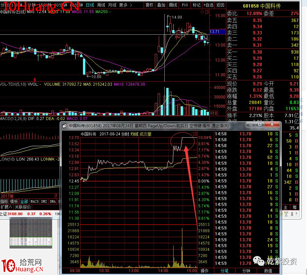Open the 操作 menu in the intraday popup
The image size is (307, 275).
point(204,271)
